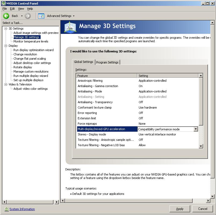This screenshot has width=216, height=215.
Task: Collapse the Video & Television tree node
Action: 6,84
